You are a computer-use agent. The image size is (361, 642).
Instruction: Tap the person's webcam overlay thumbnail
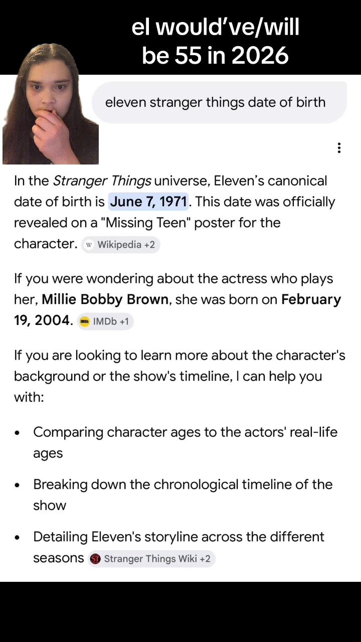click(51, 104)
